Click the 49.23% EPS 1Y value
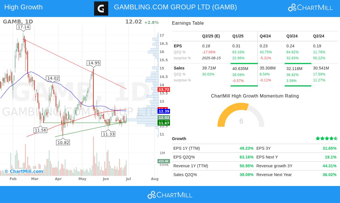 (246, 148)
